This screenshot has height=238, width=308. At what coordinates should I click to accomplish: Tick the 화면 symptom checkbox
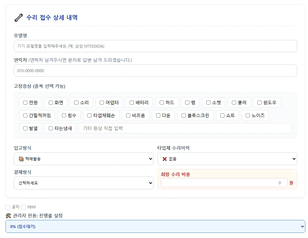51,103
